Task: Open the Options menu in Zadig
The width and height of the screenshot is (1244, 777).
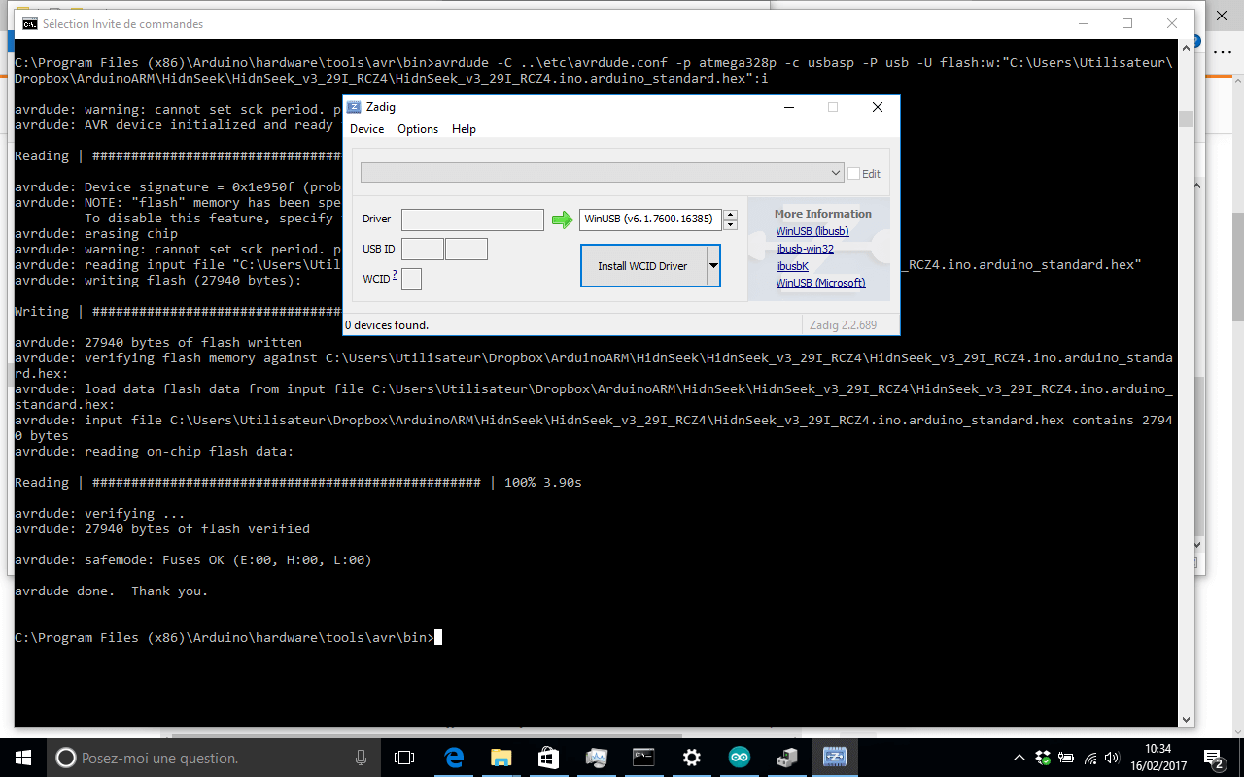Action: coord(418,129)
